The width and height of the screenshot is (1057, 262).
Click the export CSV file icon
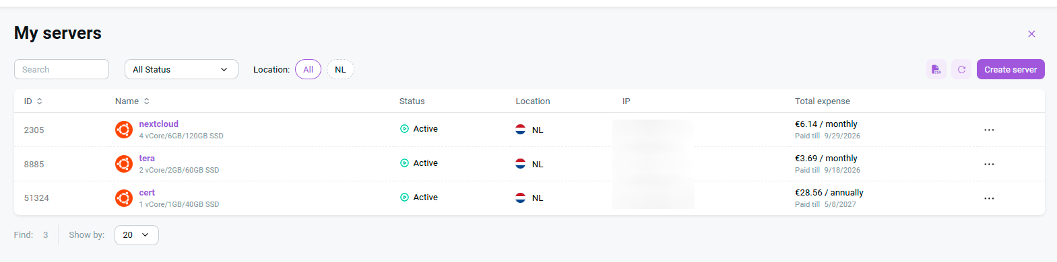(x=936, y=69)
